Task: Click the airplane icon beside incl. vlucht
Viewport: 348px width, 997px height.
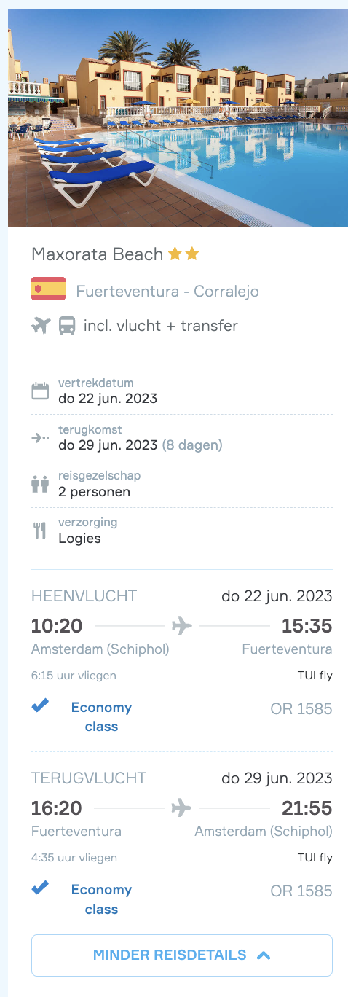Action: click(x=41, y=325)
